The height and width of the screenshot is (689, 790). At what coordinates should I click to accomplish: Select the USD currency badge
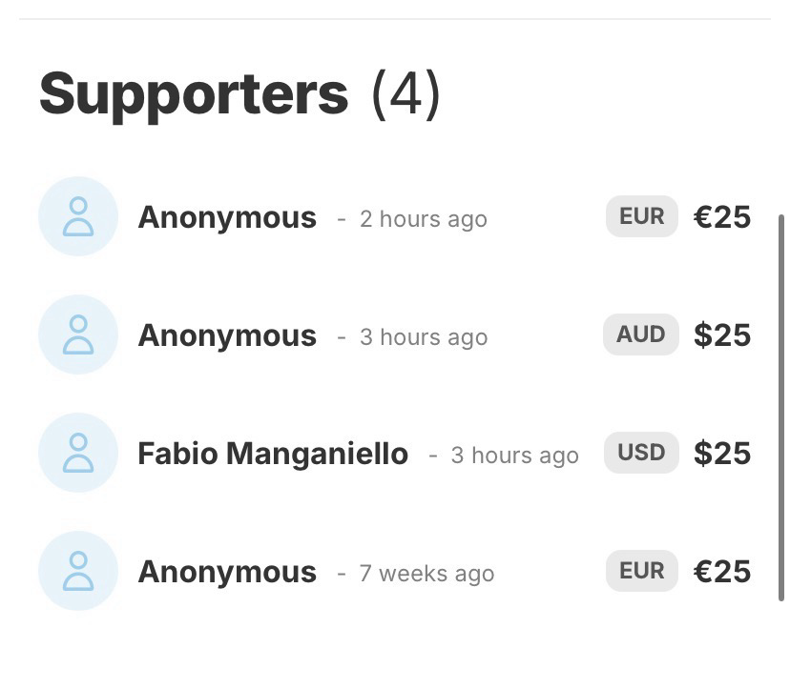[640, 453]
